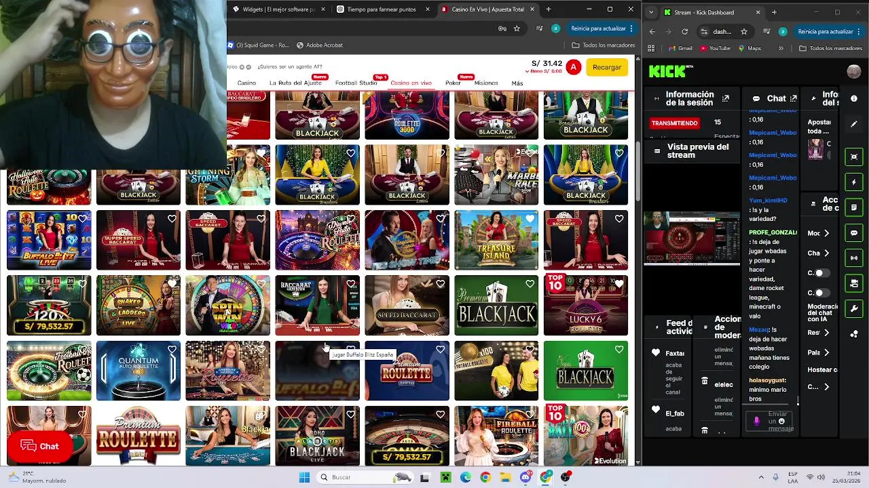Open Chrome from the taskbar
This screenshot has width=869, height=488.
coord(485,477)
